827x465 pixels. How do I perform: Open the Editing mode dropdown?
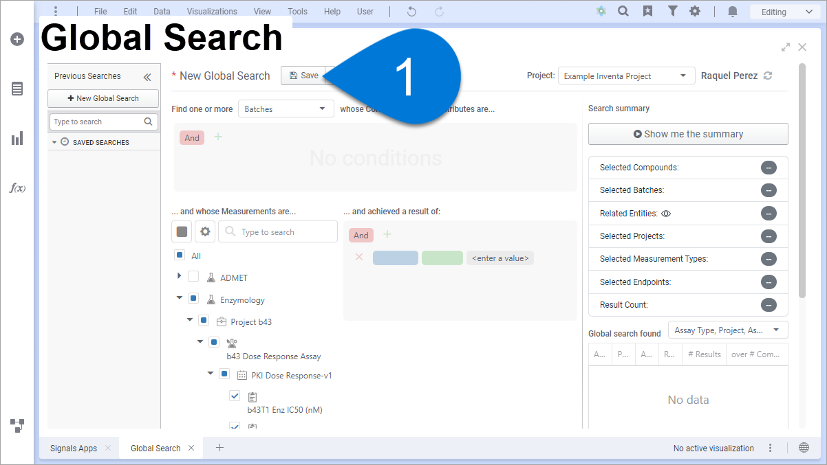(784, 12)
